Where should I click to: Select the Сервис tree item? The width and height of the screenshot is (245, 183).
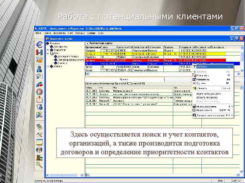coord(58,66)
